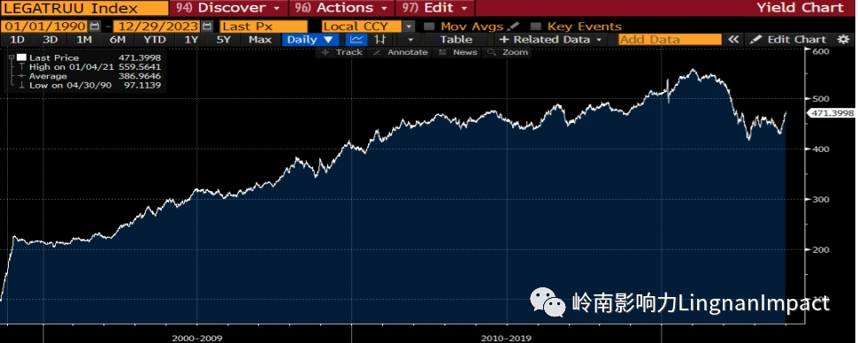Image resolution: width=858 pixels, height=343 pixels.
Task: Open the 96) Actions menu
Action: pyautogui.click(x=341, y=8)
